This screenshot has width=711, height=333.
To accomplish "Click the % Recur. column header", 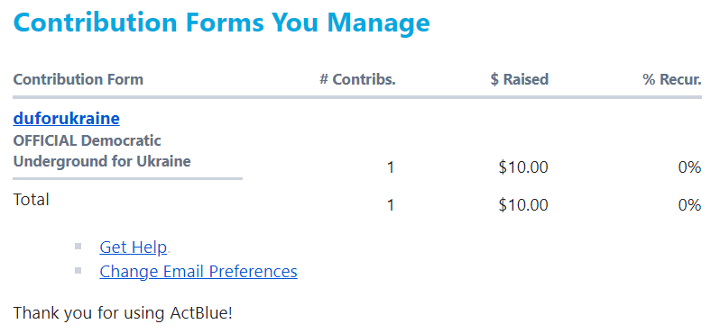I will click(672, 79).
